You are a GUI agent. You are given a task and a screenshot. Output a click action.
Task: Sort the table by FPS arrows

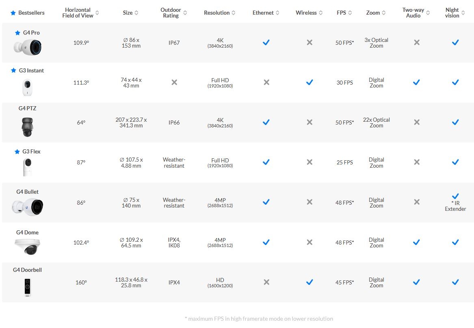coord(350,13)
